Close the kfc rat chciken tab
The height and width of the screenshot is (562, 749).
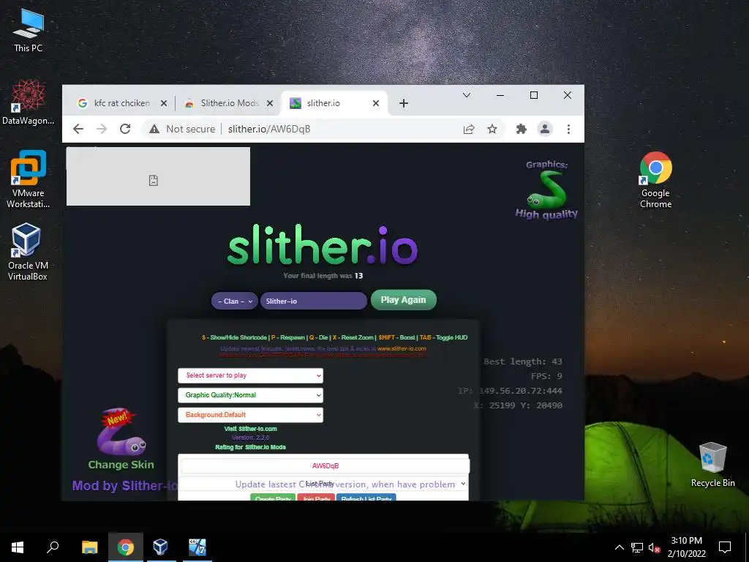pyautogui.click(x=163, y=103)
